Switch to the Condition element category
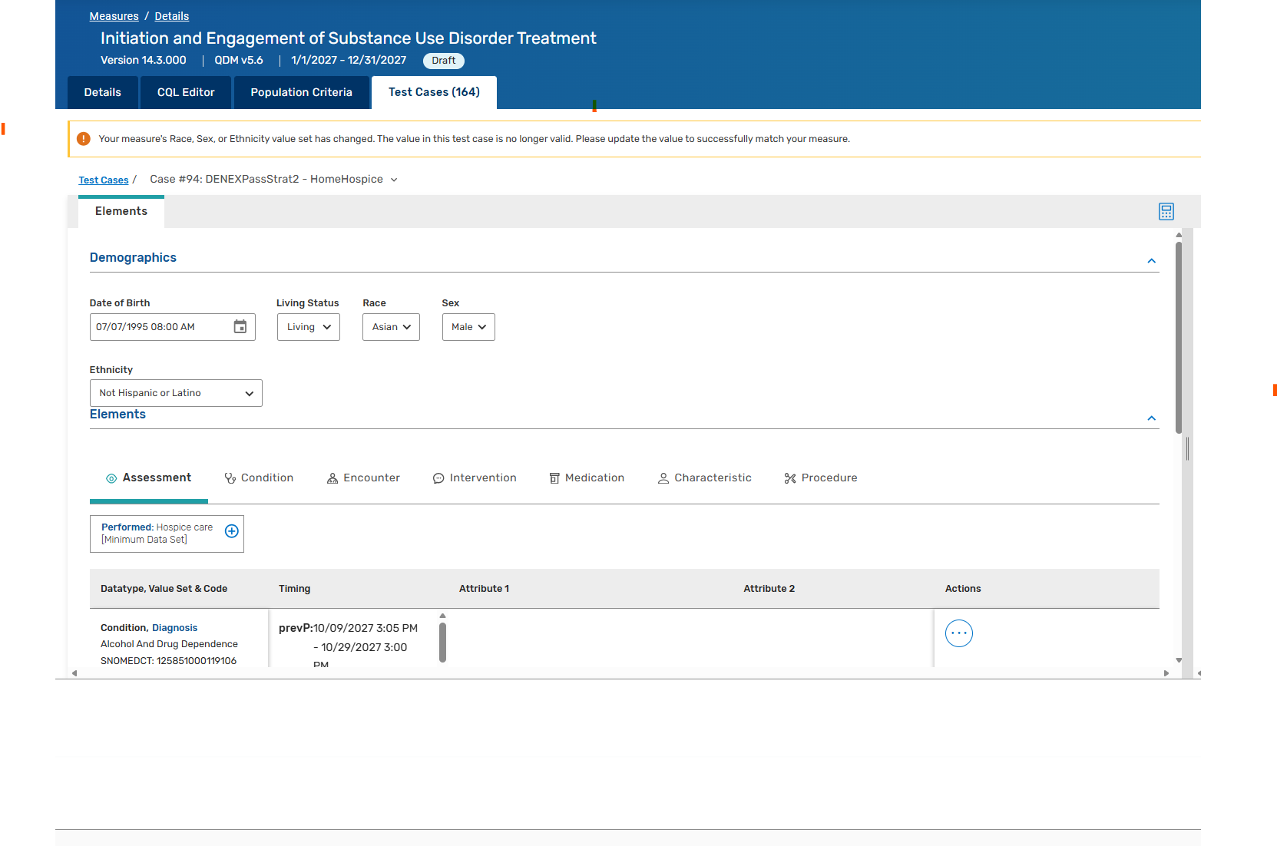The image size is (1277, 846). tap(259, 478)
